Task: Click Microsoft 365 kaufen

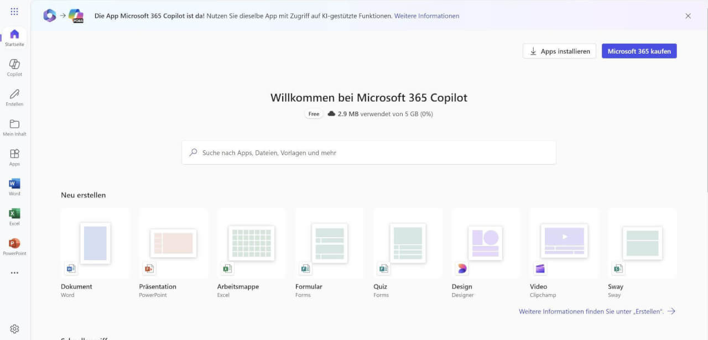Action: (639, 50)
